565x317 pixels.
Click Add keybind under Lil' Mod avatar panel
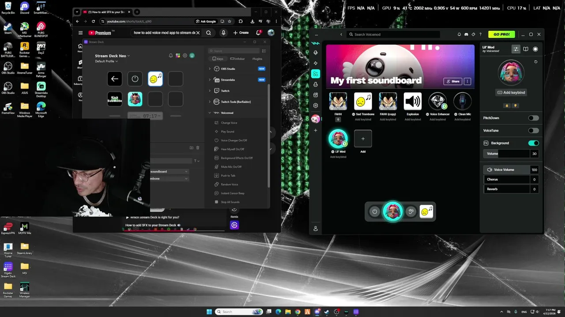[x=511, y=92]
